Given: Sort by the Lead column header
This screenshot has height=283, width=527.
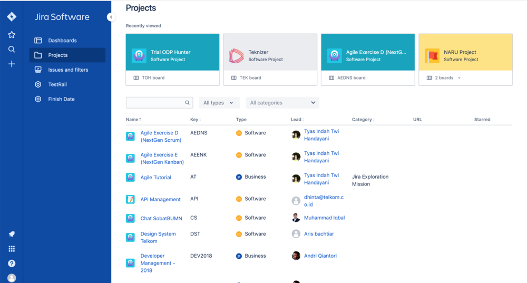Looking at the screenshot, I should coord(297,119).
